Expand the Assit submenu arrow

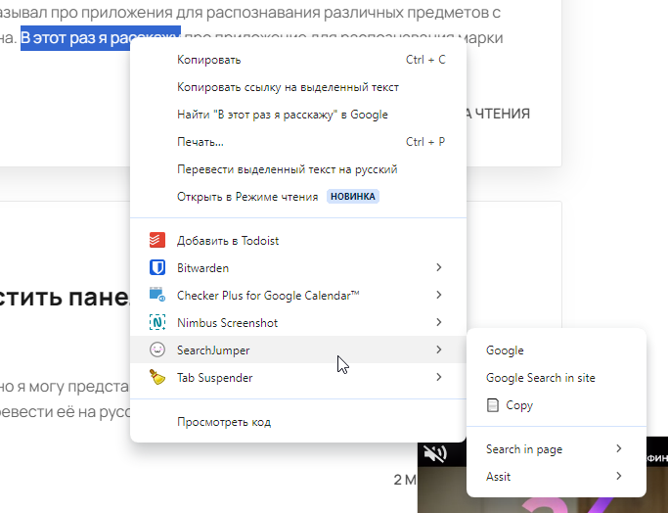coord(618,476)
